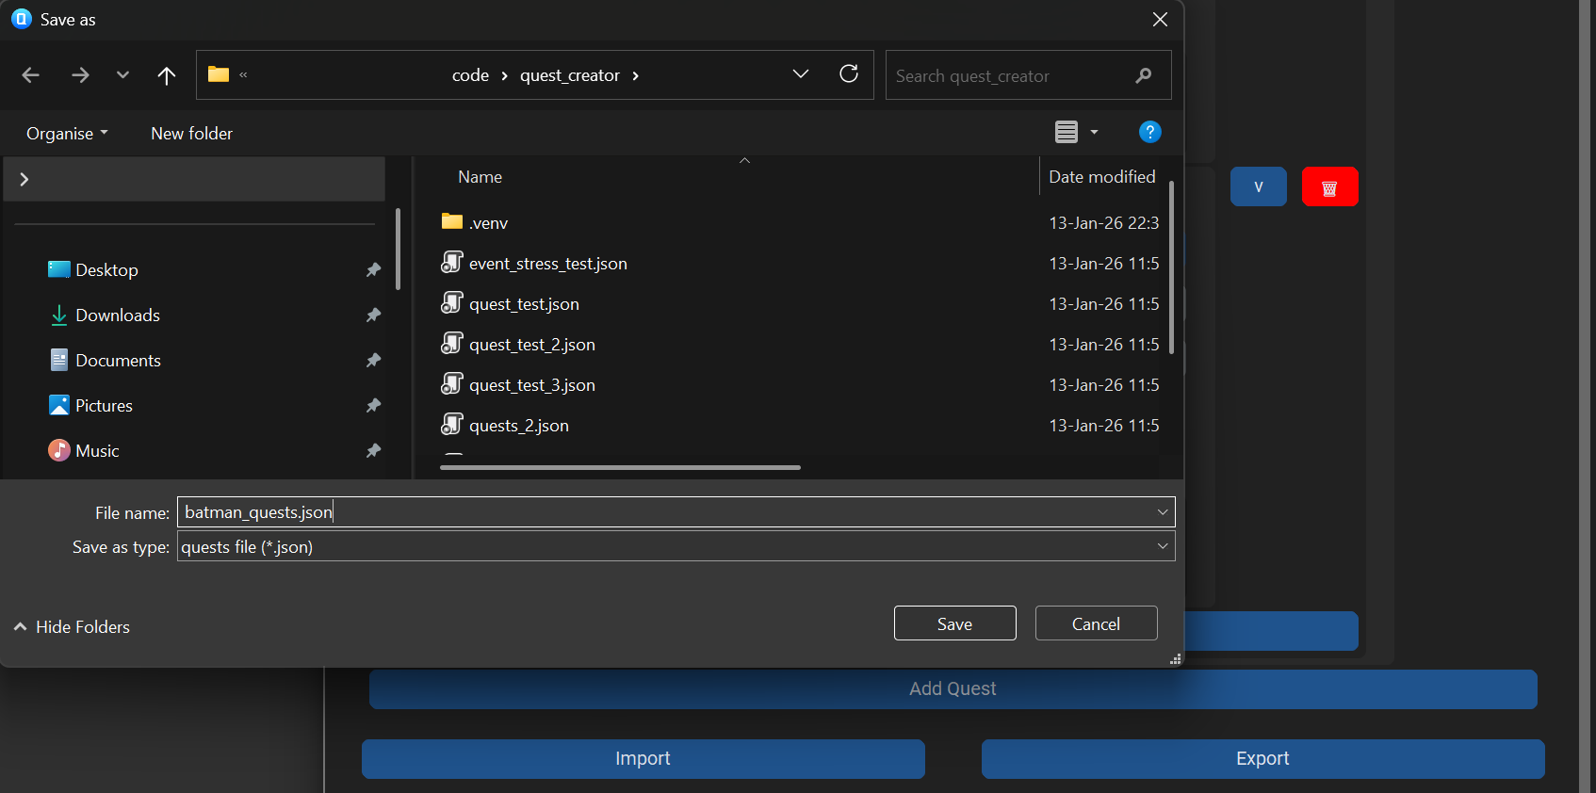Screen dimensions: 1596x793
Task: Click the Export button
Action: (1263, 759)
